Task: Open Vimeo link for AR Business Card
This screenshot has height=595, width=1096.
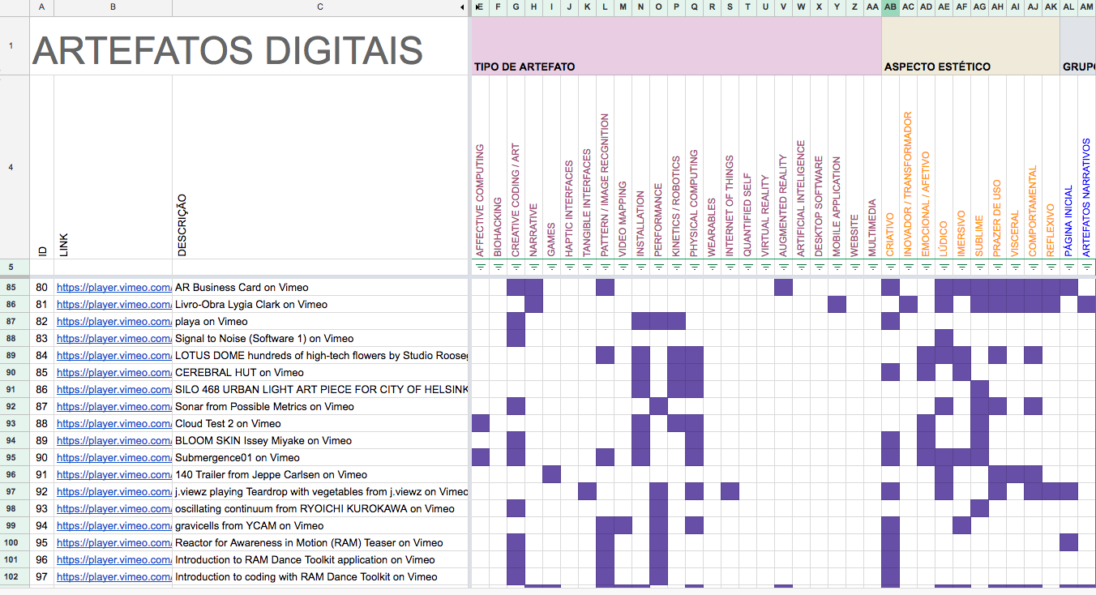Action: pos(113,287)
